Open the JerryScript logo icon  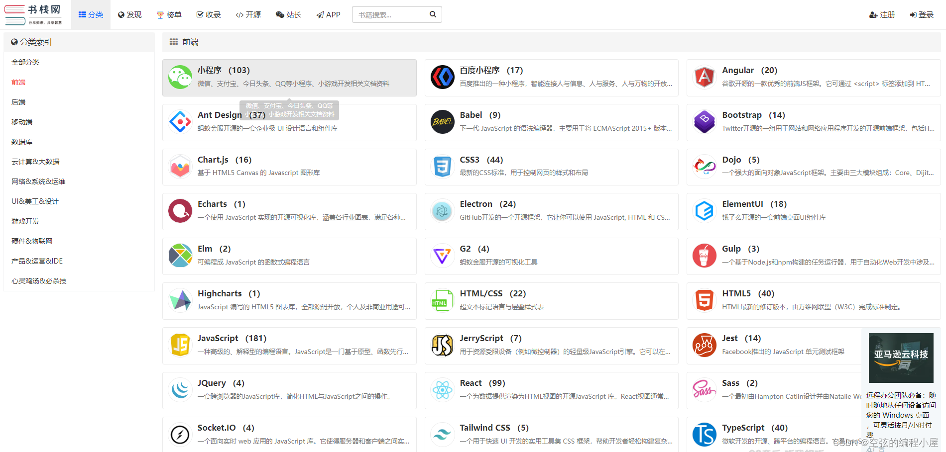[x=442, y=345]
